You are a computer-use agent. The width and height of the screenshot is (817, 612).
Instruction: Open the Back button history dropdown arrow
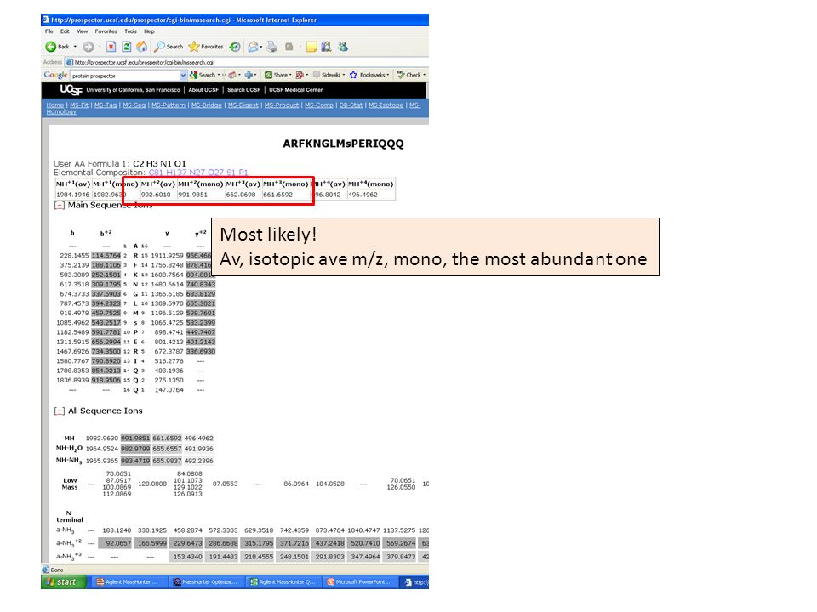click(x=75, y=47)
